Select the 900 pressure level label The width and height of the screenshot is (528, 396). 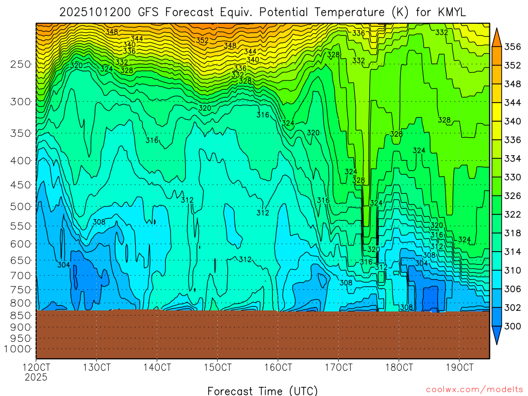21,327
